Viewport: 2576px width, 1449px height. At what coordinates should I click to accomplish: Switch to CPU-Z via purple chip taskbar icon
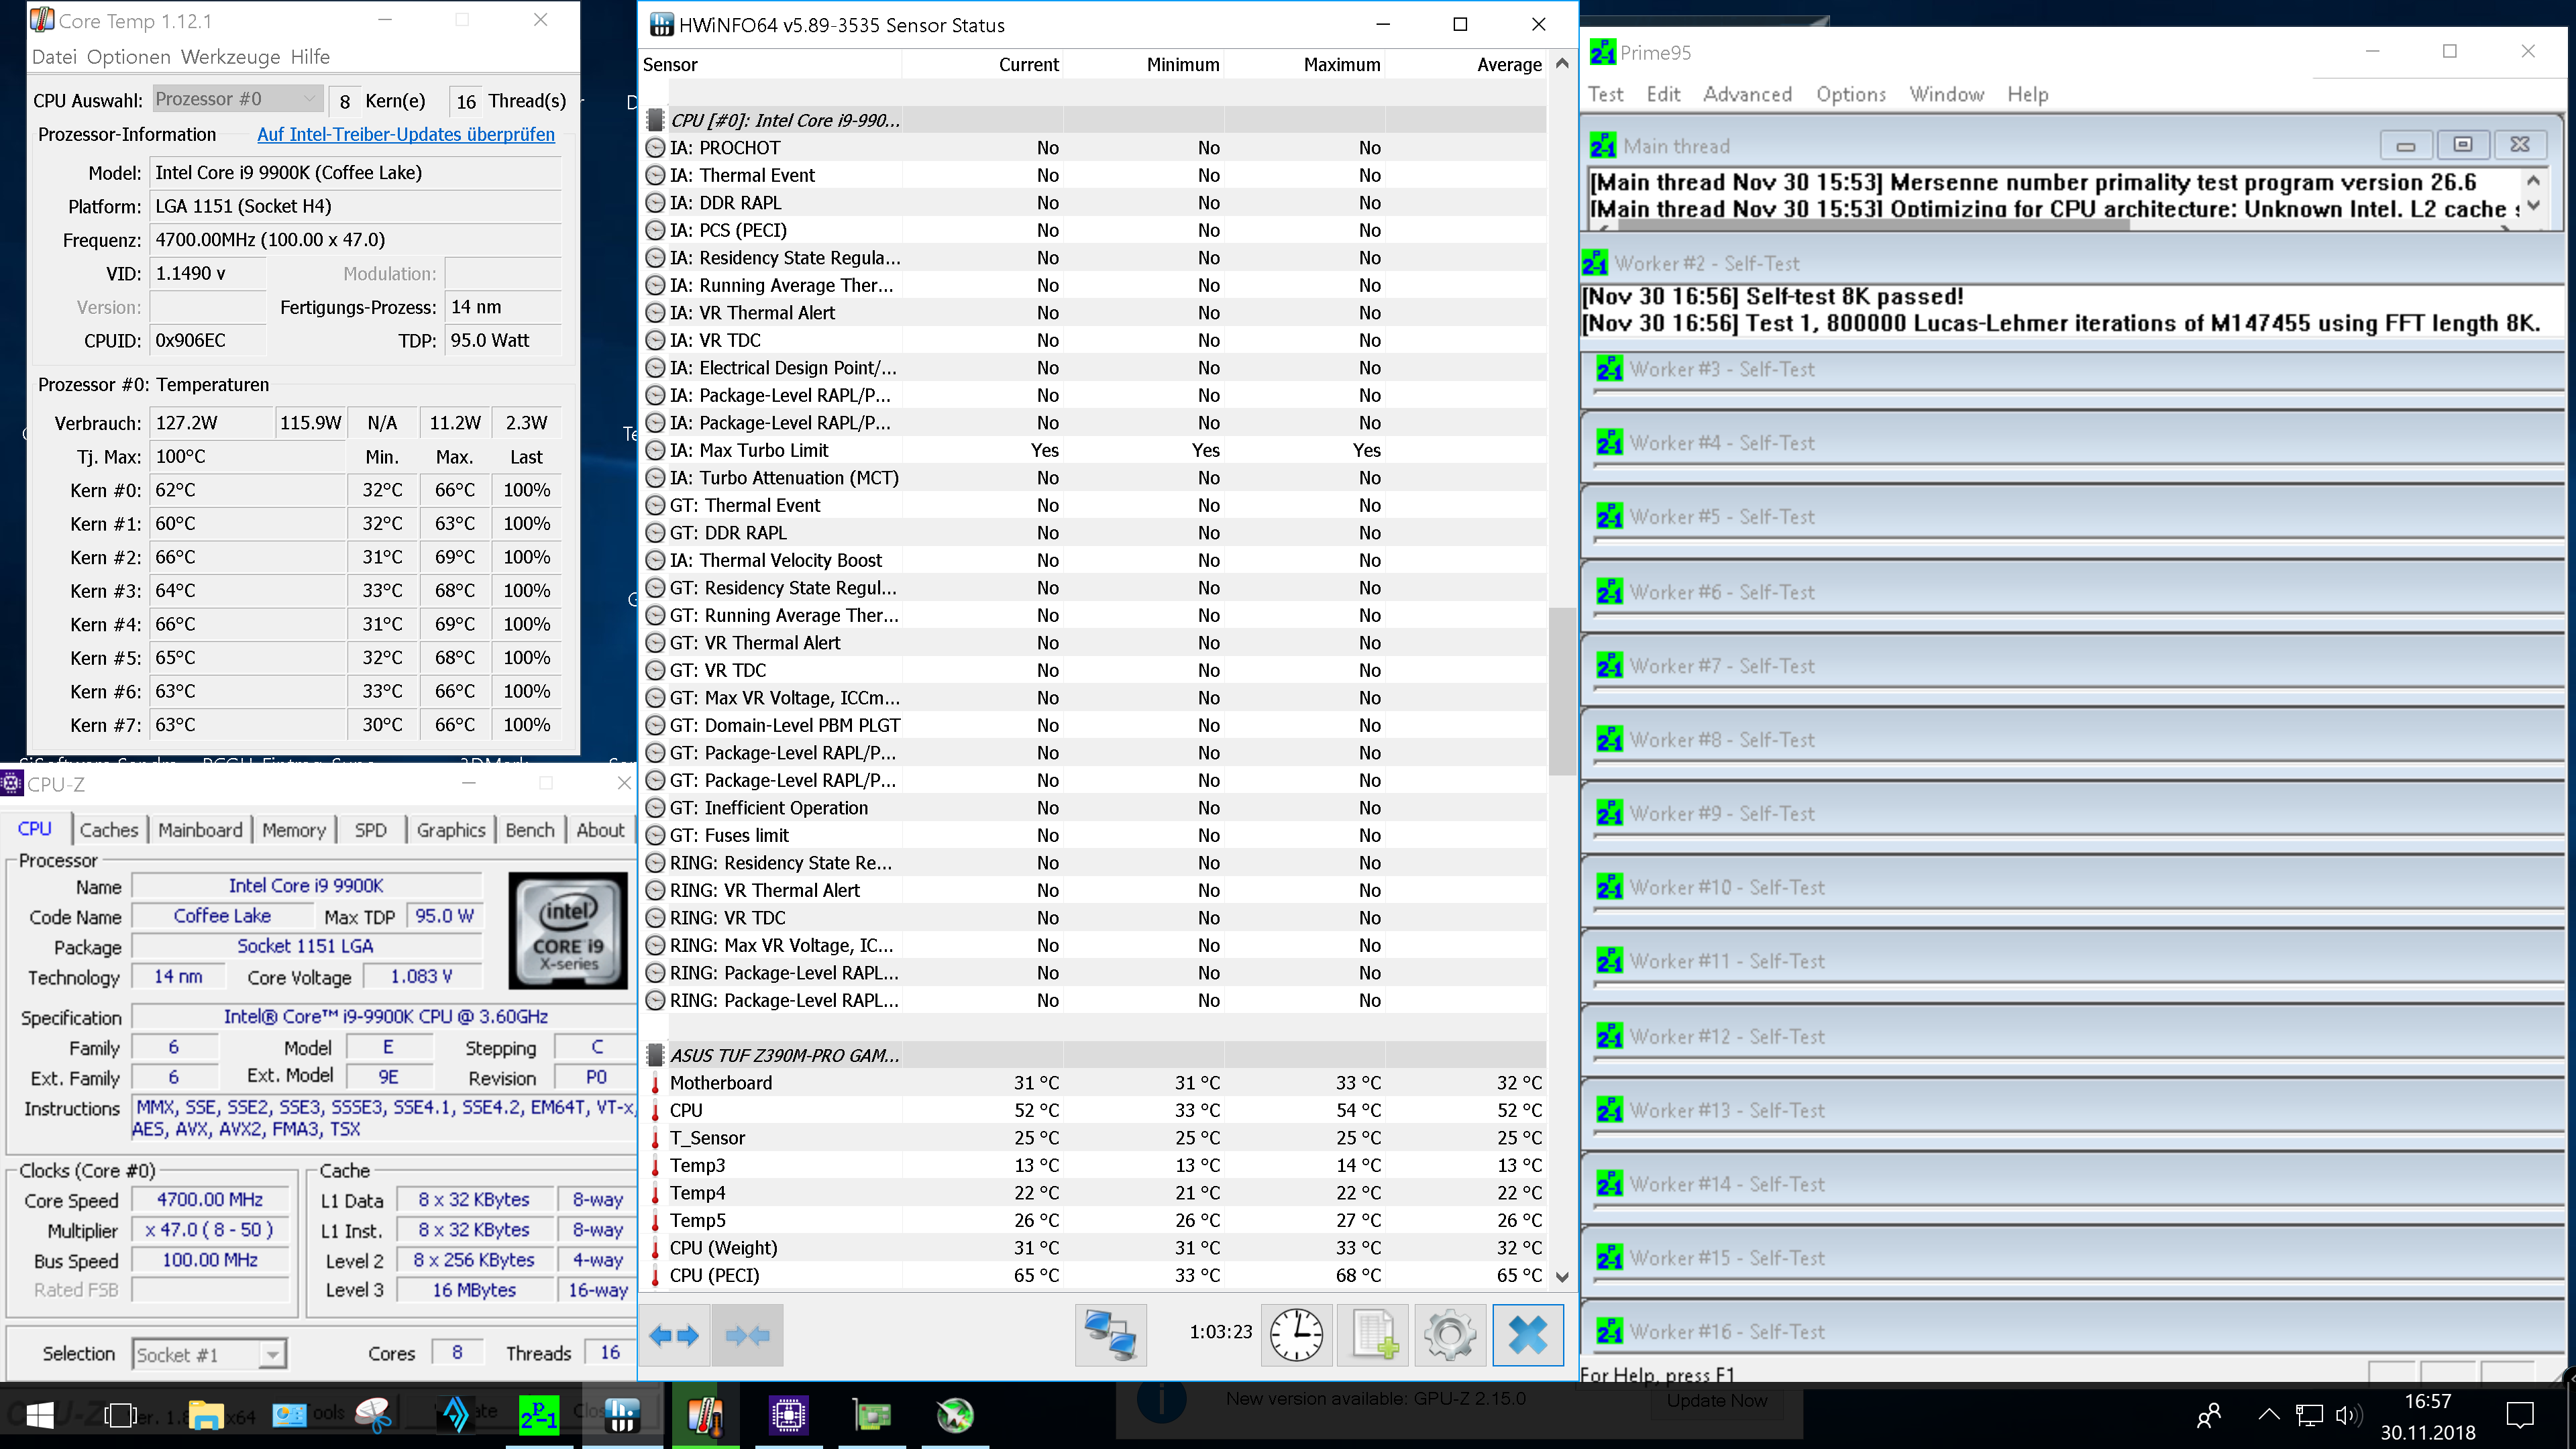(788, 1415)
